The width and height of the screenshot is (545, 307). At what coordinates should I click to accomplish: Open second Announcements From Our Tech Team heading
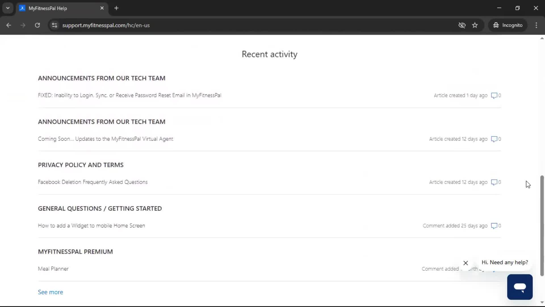pos(102,122)
